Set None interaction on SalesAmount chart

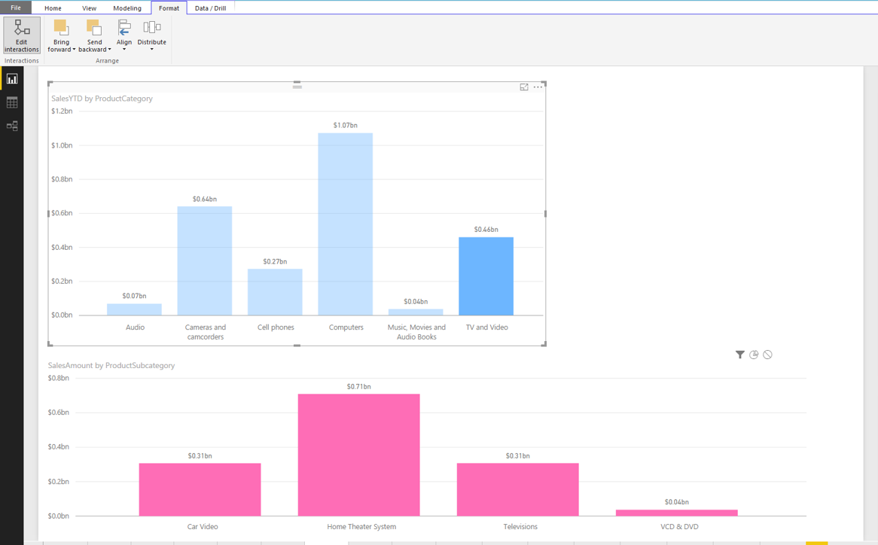(768, 355)
